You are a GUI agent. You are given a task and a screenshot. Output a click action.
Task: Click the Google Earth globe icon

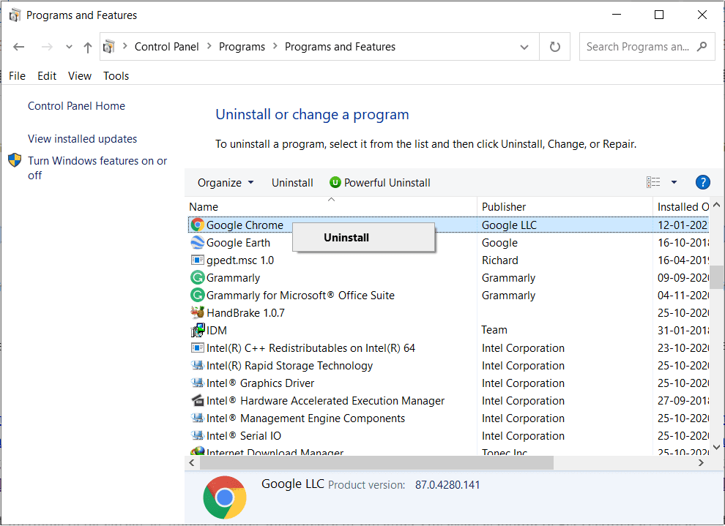[196, 242]
